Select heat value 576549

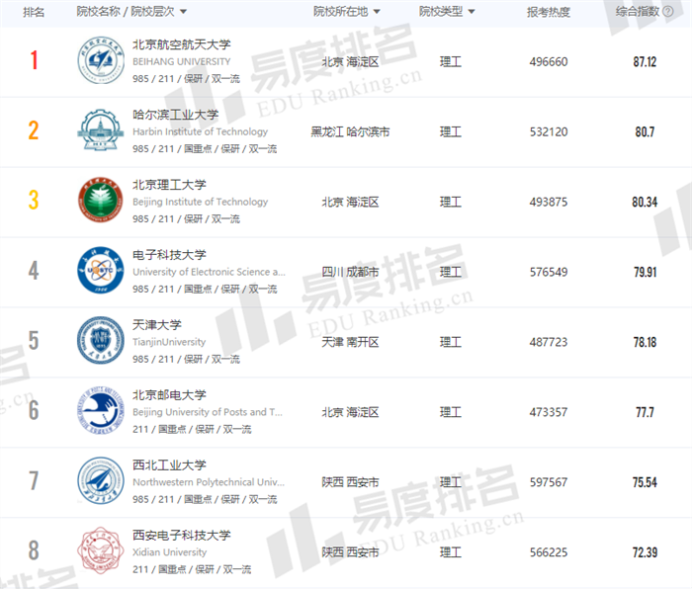(549, 272)
